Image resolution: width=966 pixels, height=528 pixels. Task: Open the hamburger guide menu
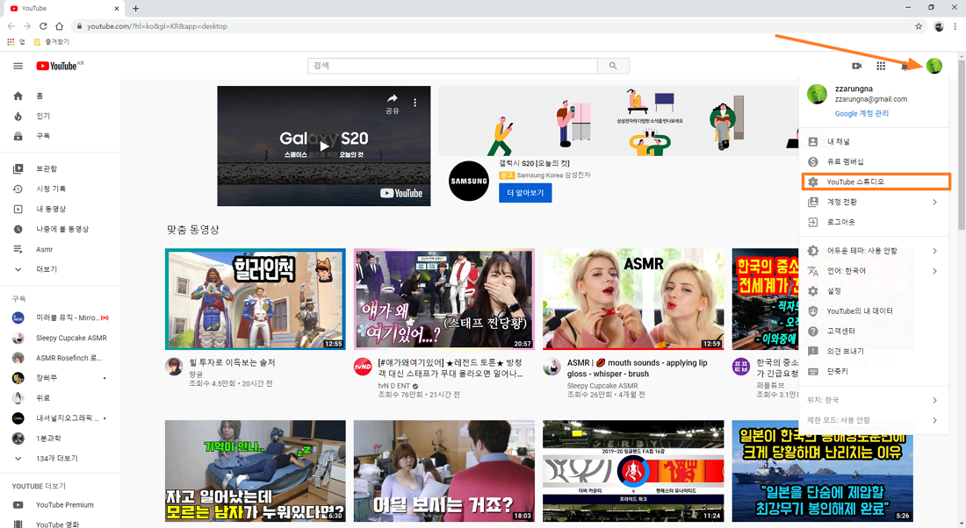pyautogui.click(x=18, y=66)
